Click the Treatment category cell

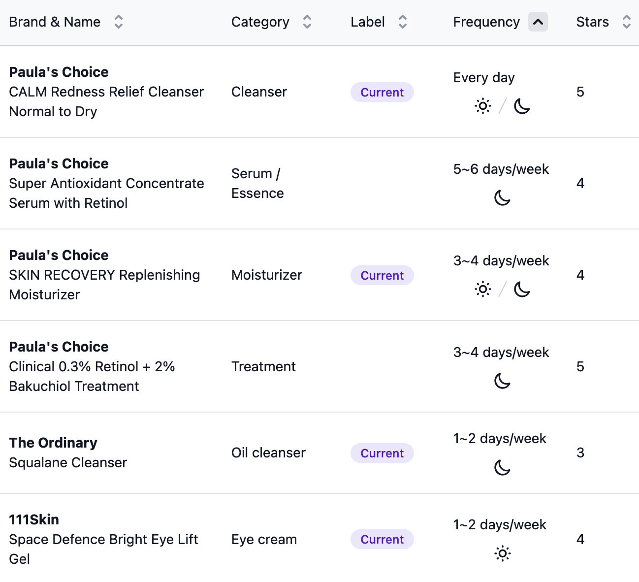(x=263, y=366)
